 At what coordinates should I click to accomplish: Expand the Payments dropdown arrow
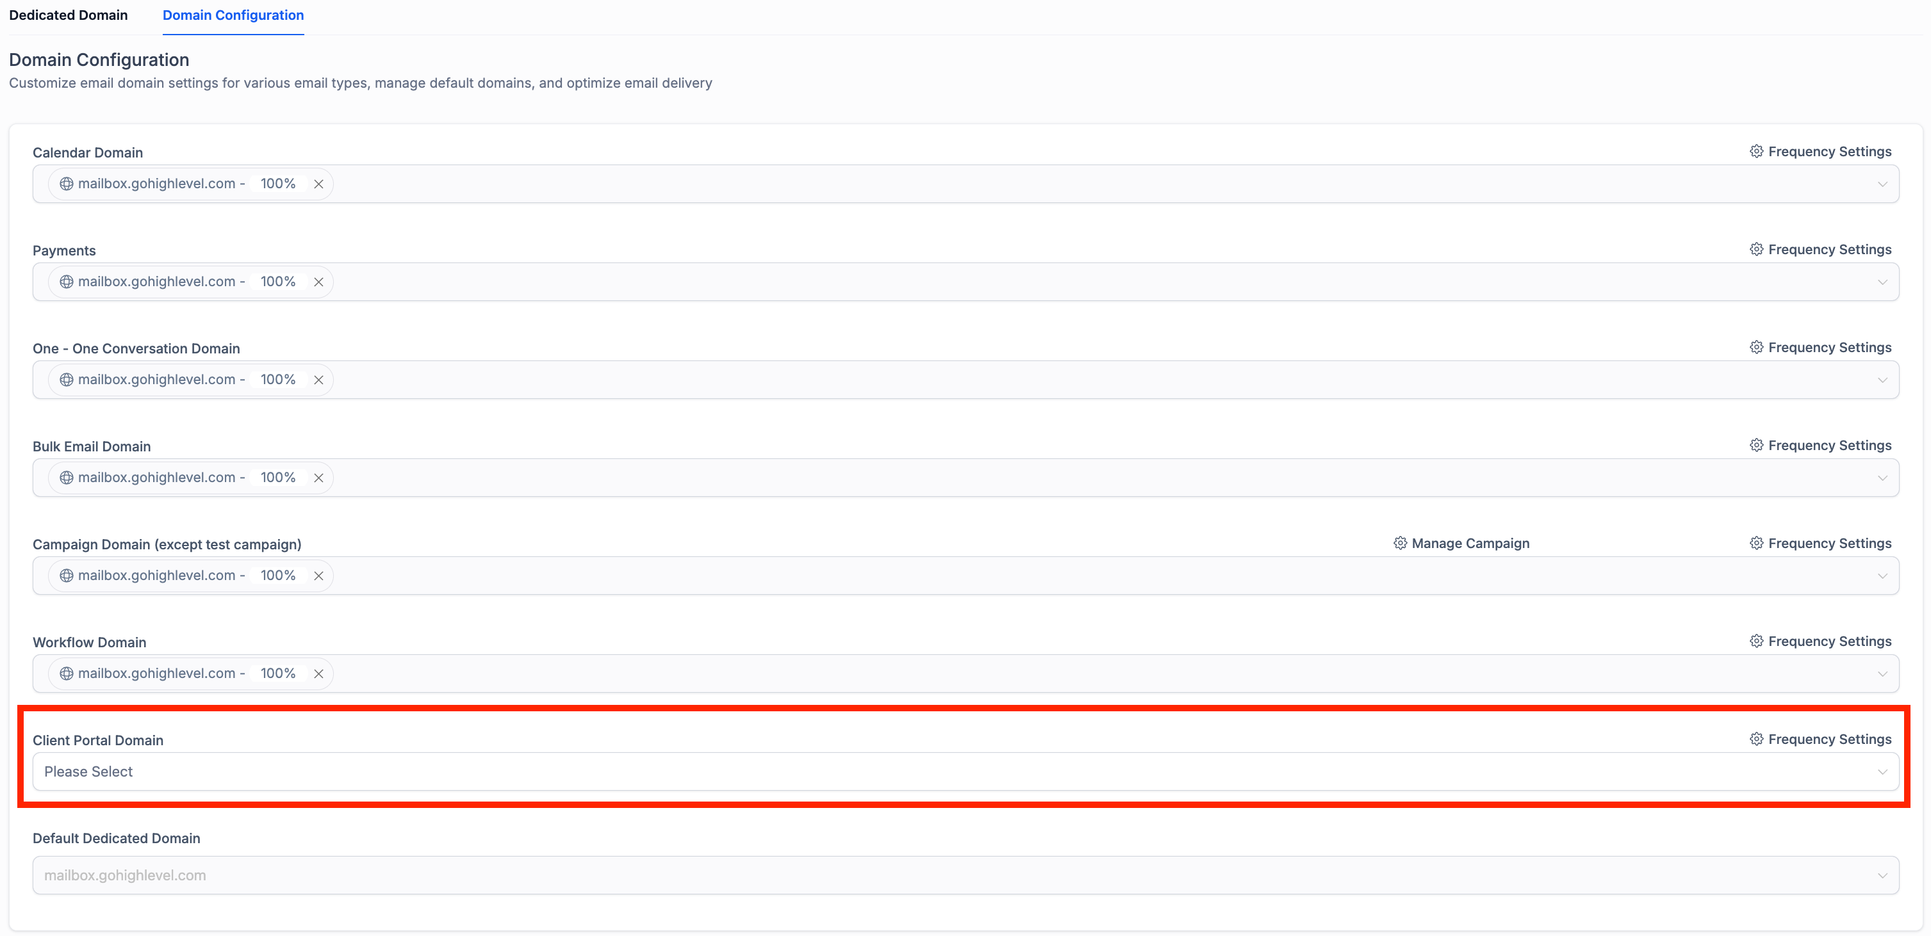tap(1882, 282)
